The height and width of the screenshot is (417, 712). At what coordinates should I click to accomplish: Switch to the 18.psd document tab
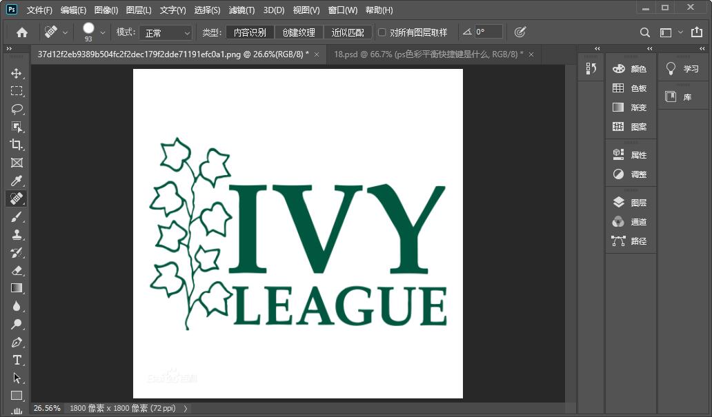click(428, 54)
